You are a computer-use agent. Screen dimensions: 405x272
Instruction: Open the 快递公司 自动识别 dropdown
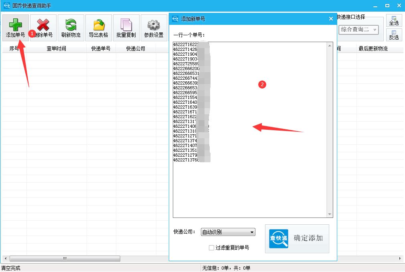[x=228, y=232]
